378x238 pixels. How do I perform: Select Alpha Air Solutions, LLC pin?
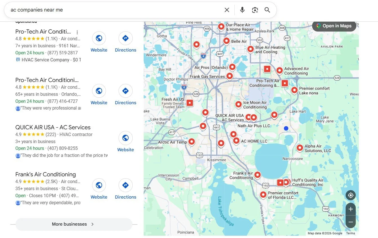coord(300,148)
